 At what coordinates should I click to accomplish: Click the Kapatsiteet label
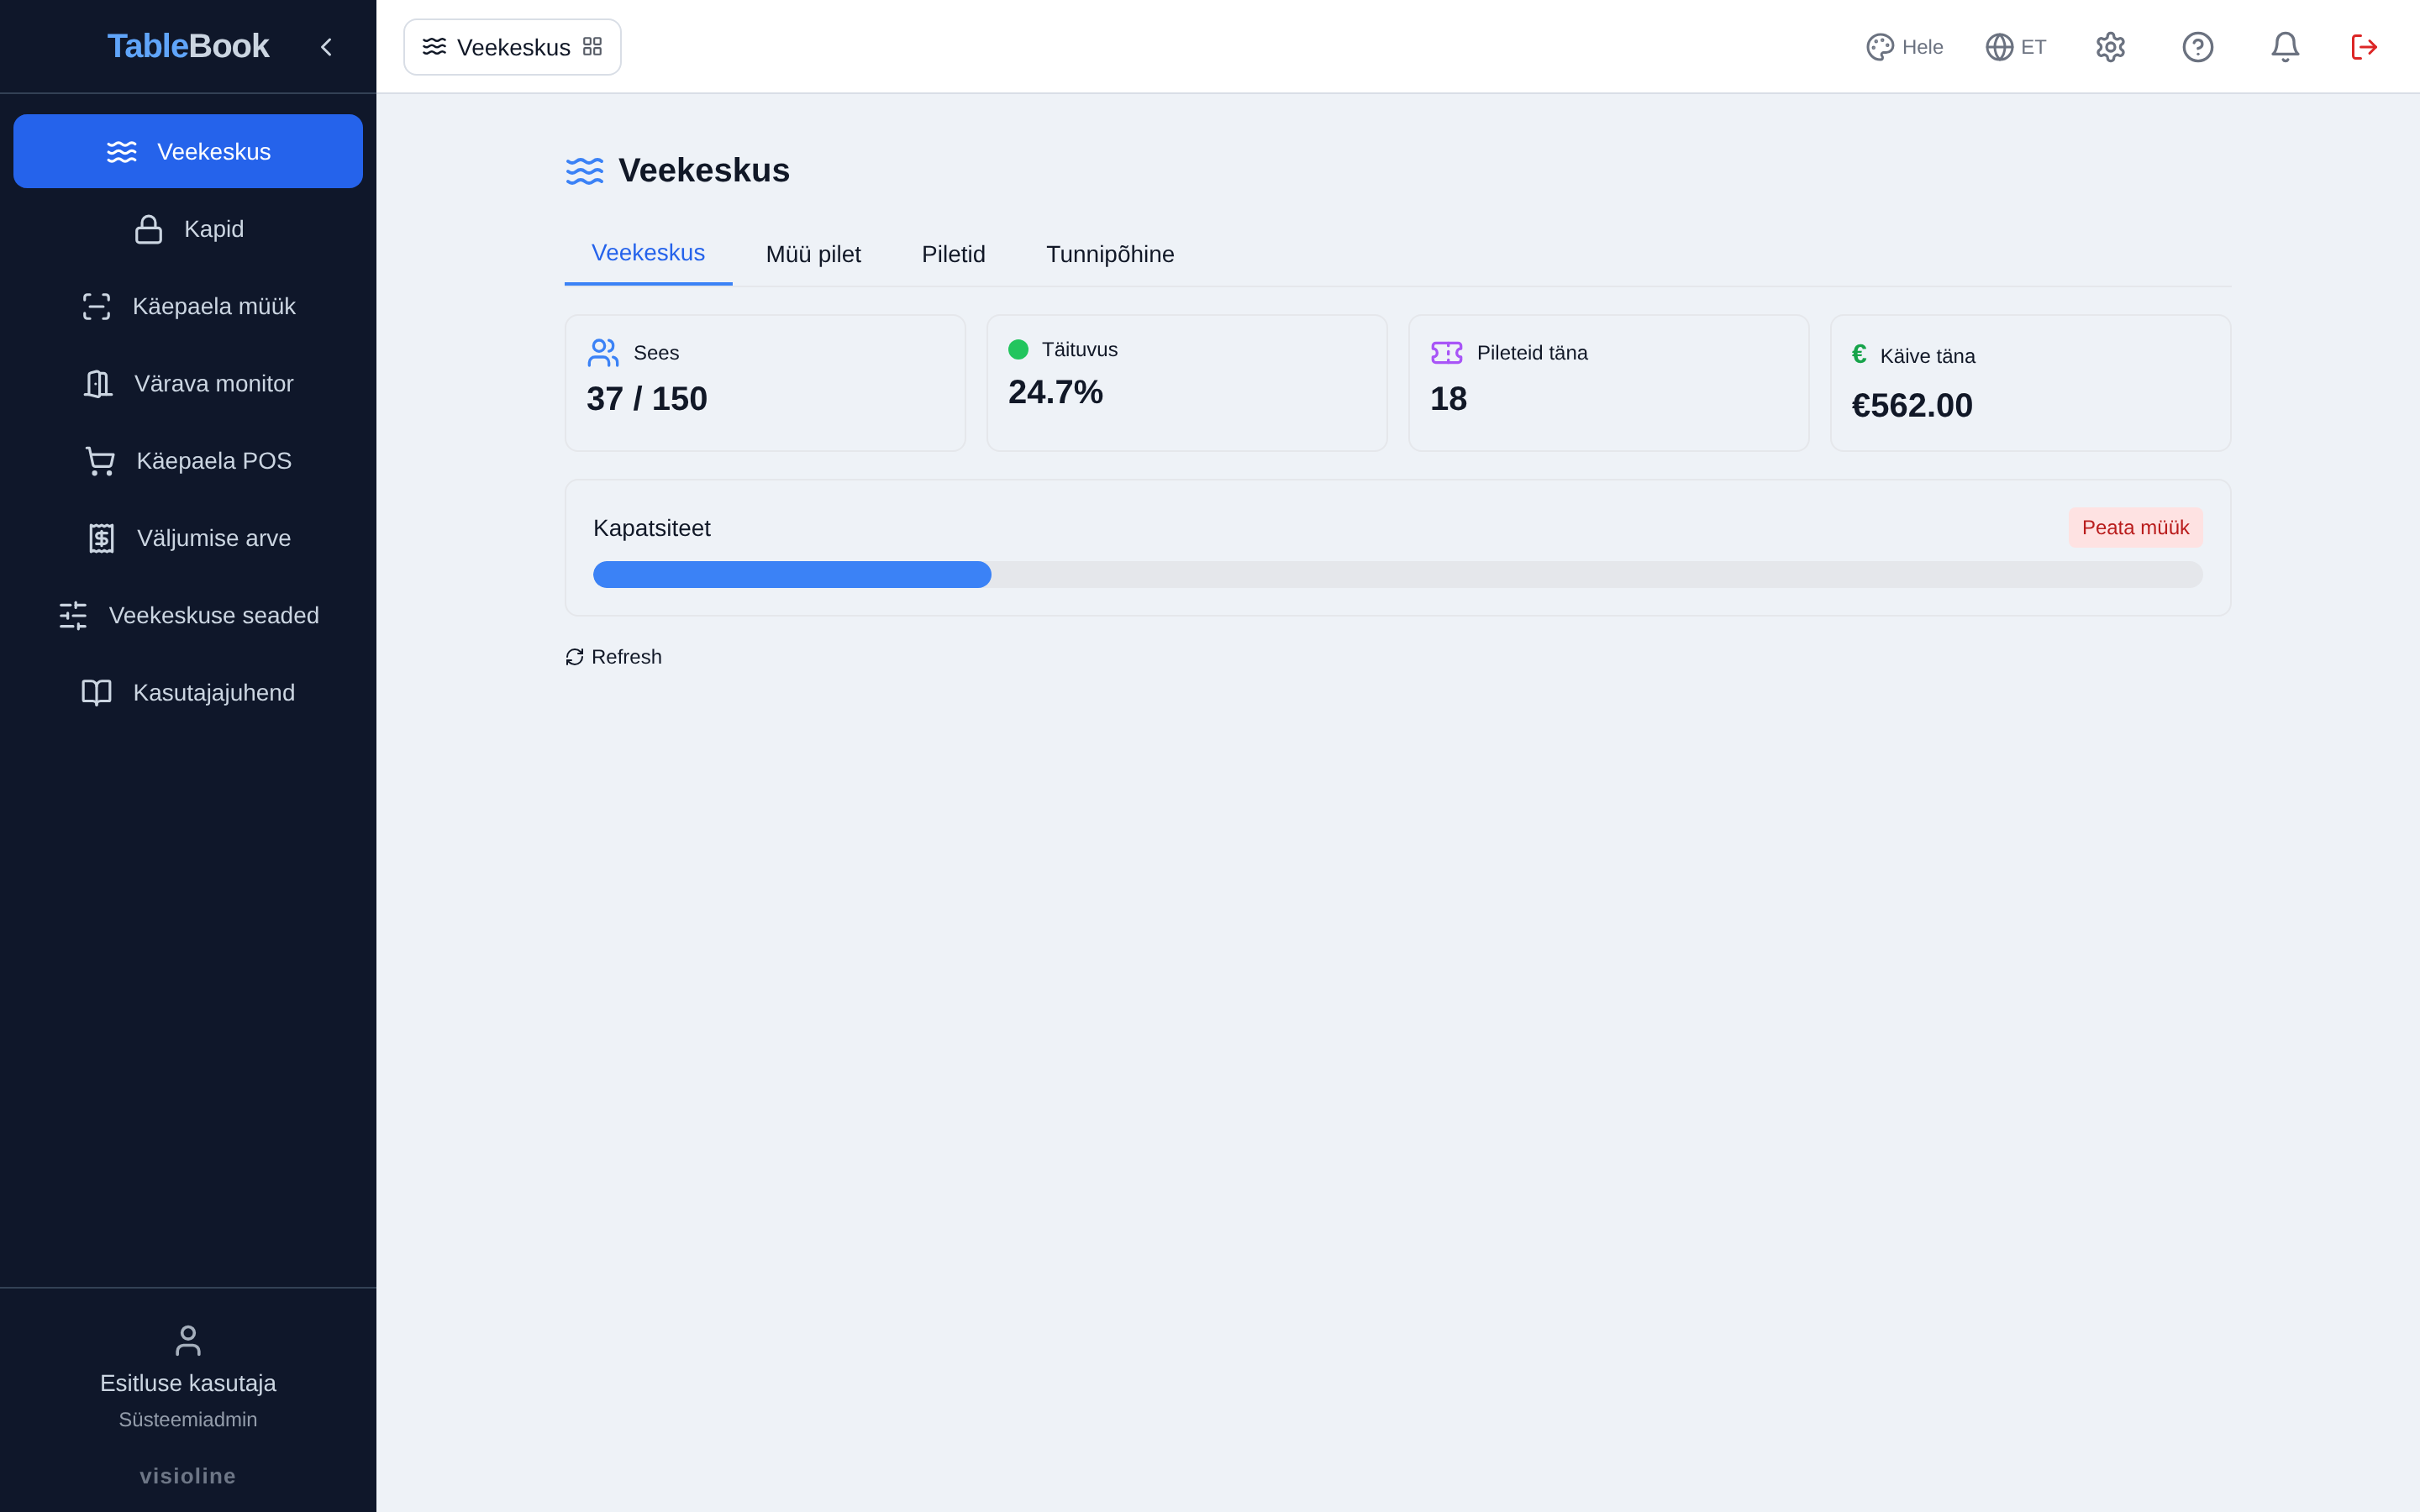click(x=652, y=528)
